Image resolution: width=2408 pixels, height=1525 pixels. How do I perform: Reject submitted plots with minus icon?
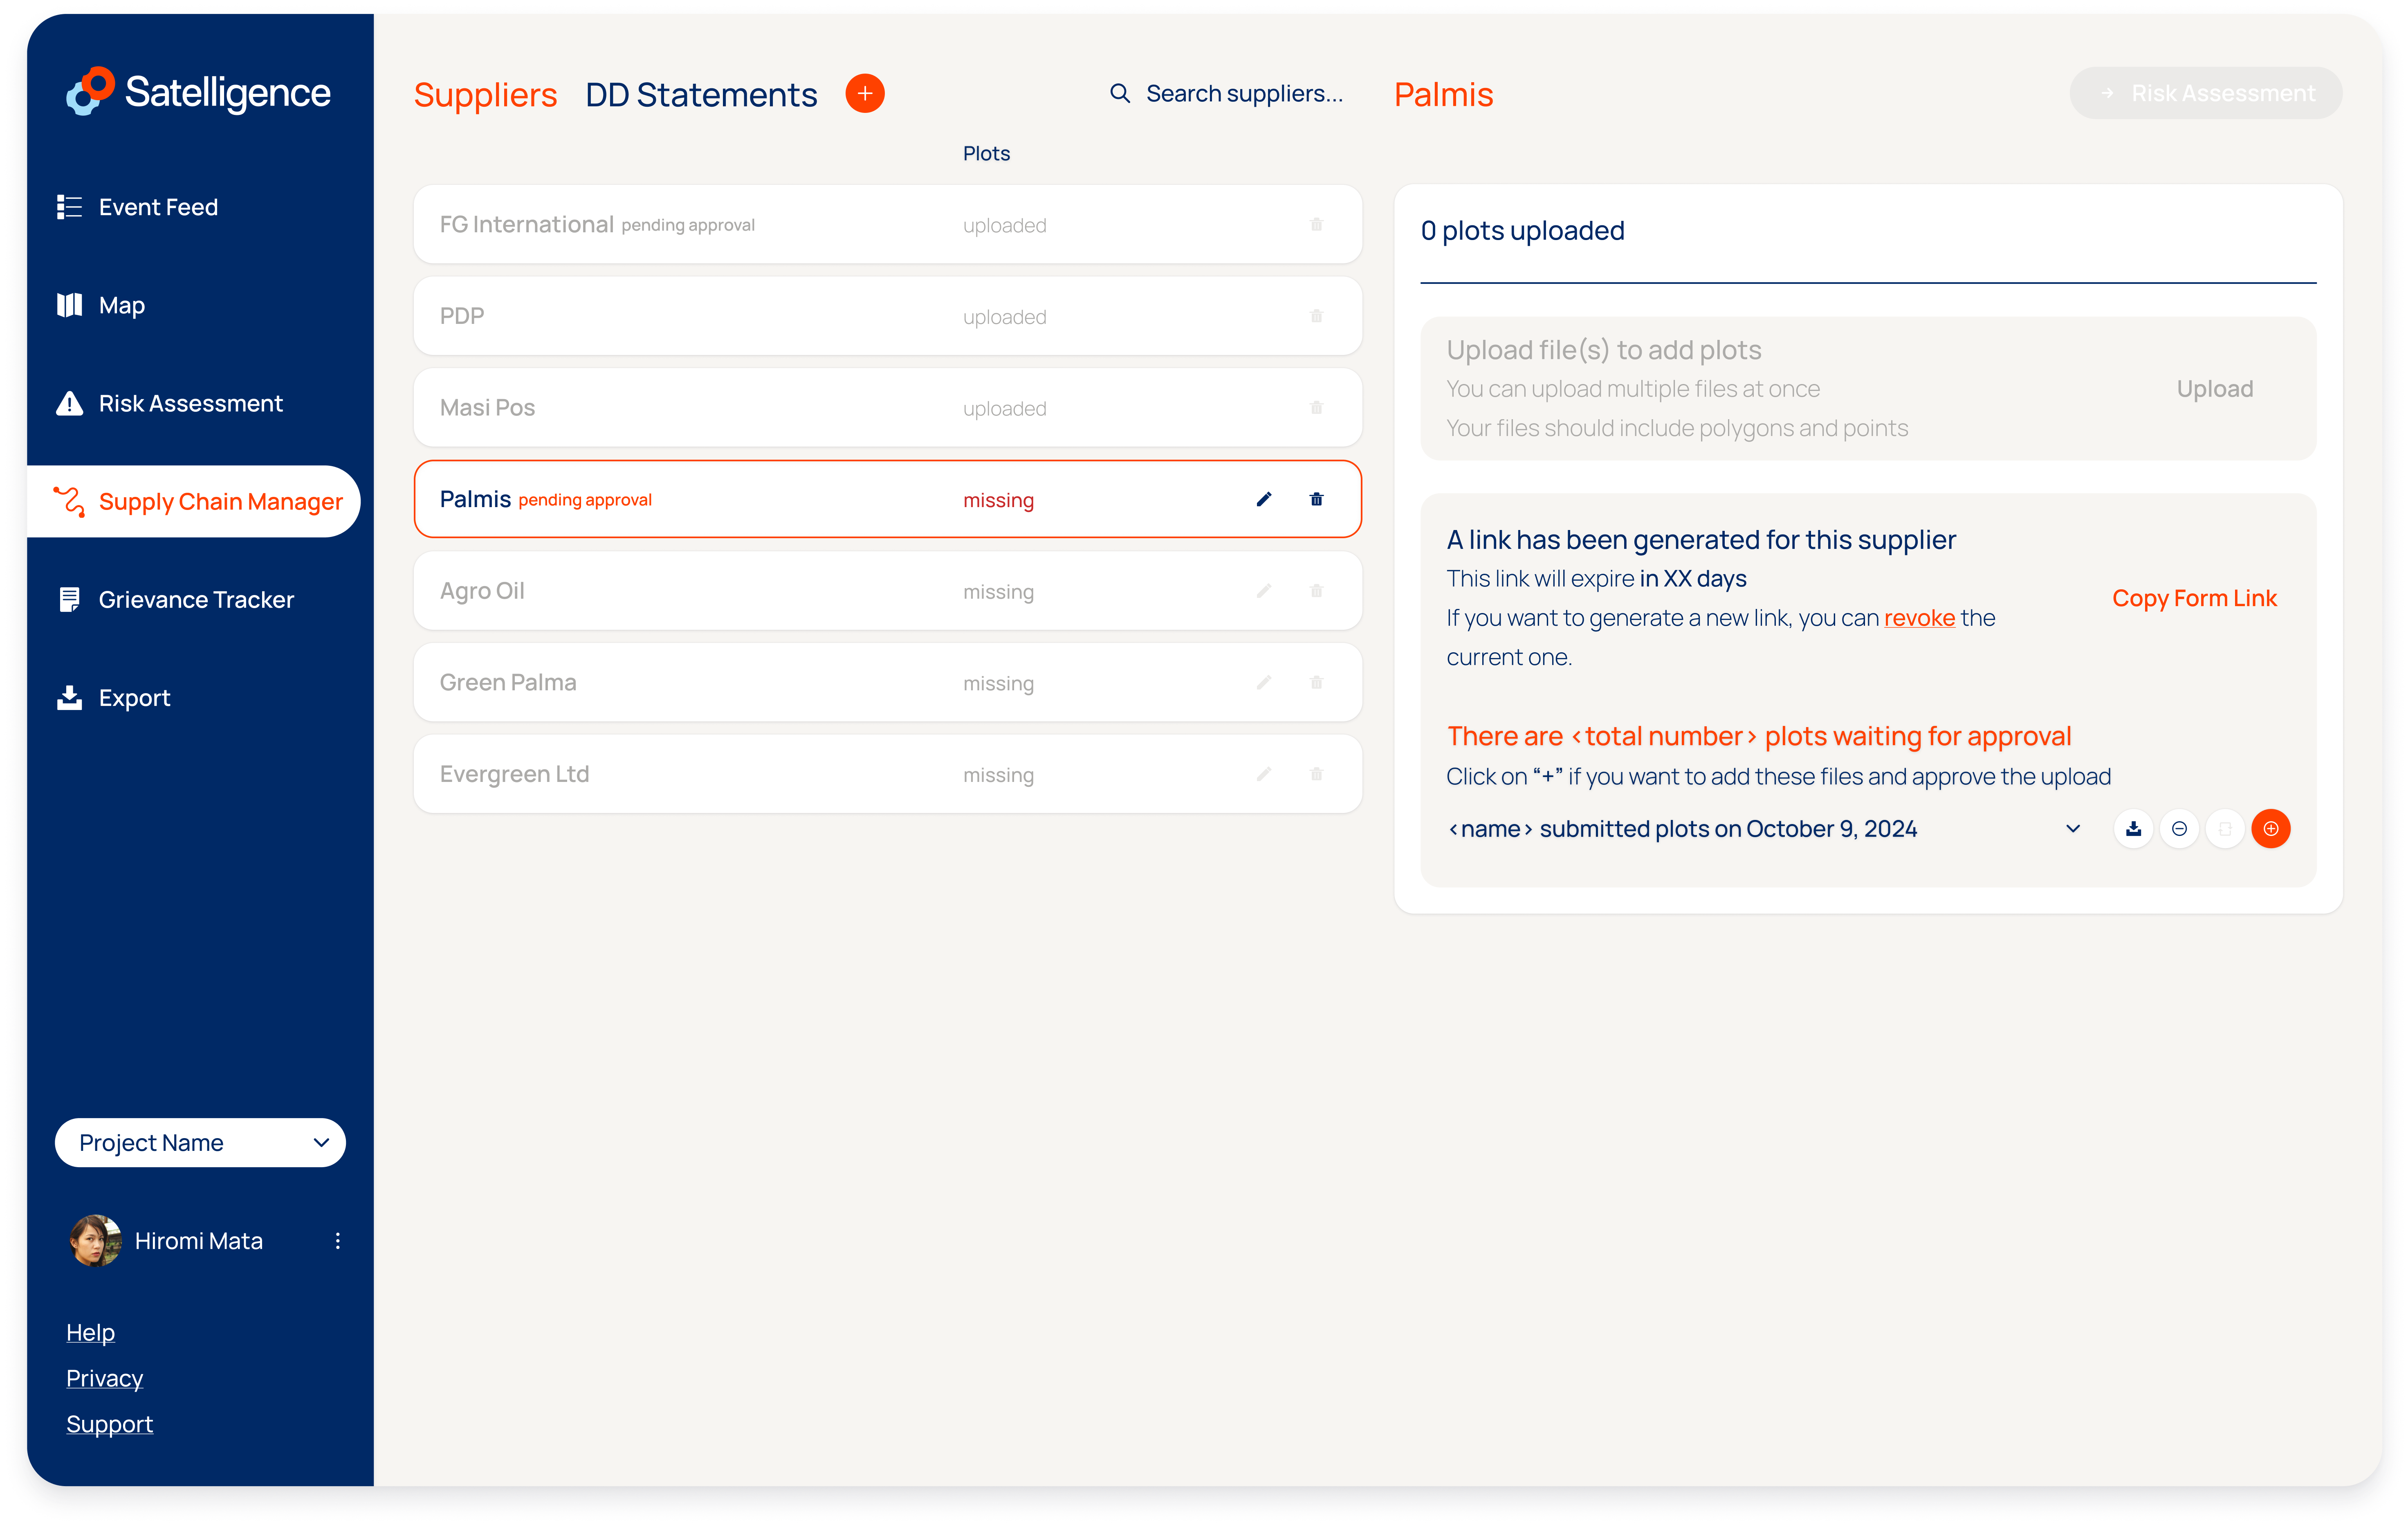click(x=2179, y=828)
